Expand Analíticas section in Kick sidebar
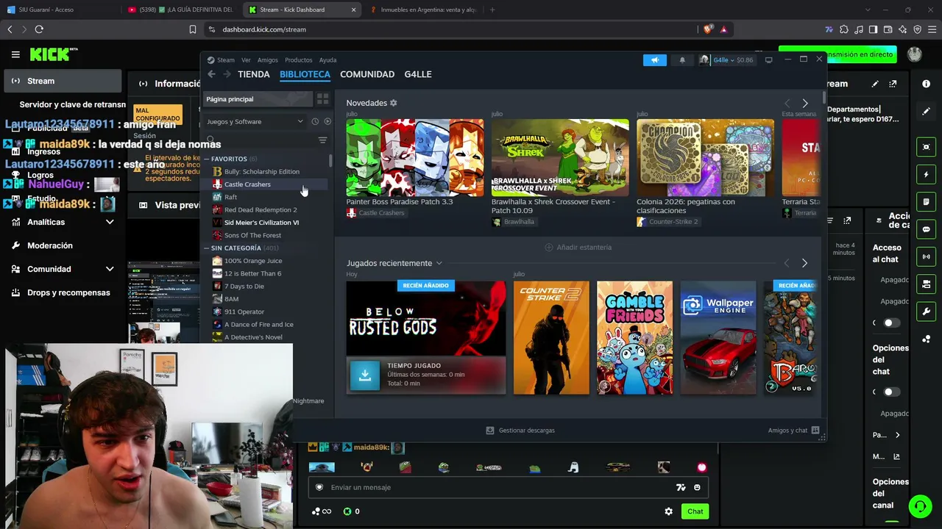 (110, 222)
